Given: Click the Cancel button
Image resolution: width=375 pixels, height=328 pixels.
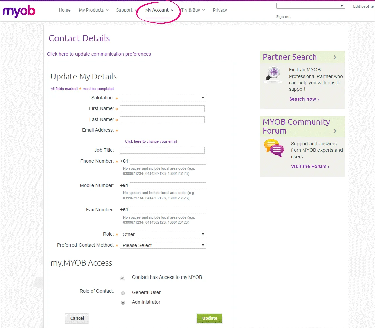Looking at the screenshot, I should (76, 318).
